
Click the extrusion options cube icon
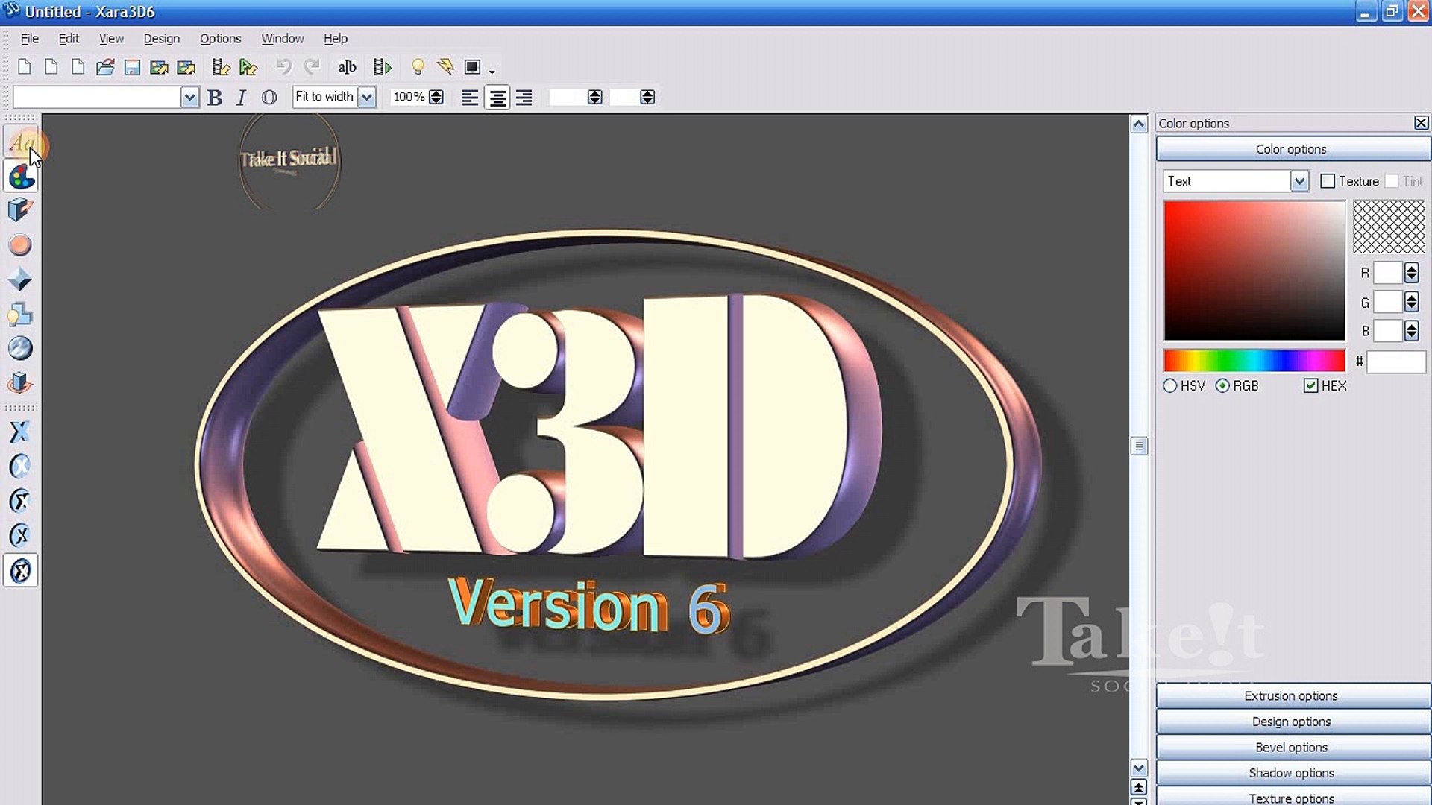tap(20, 210)
